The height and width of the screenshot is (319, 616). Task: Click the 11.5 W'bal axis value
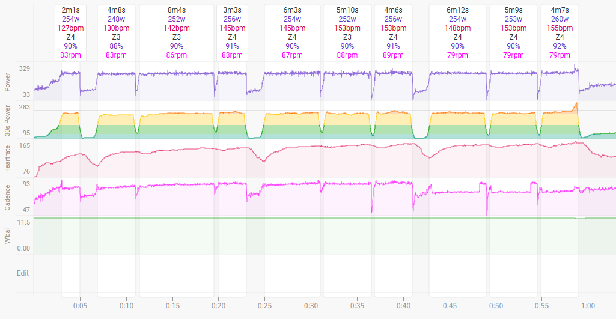point(25,223)
